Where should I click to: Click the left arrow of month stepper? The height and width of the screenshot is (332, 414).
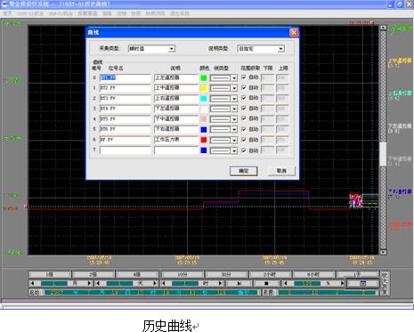click(33, 283)
